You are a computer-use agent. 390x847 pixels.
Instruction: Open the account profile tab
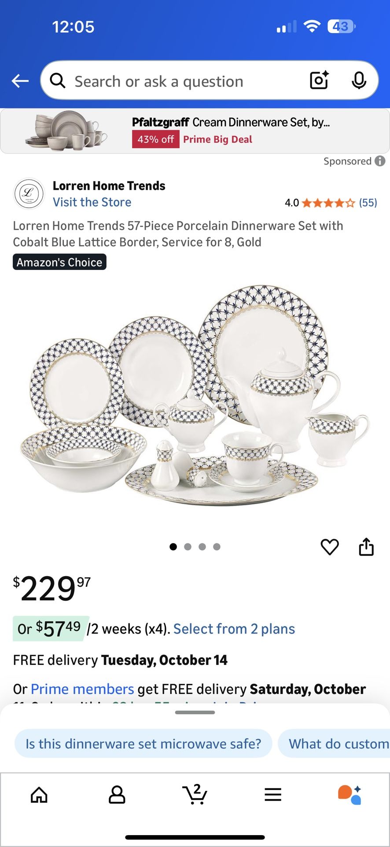[x=117, y=795]
